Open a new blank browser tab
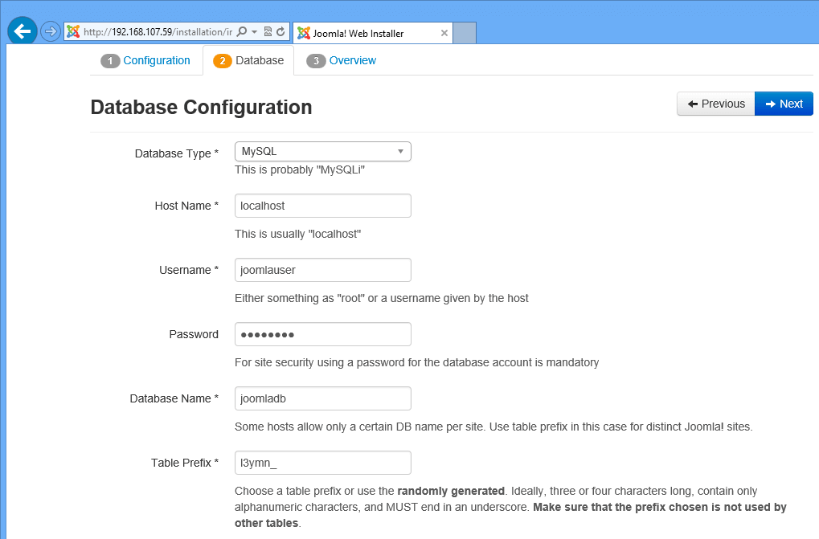Image resolution: width=819 pixels, height=539 pixels. [x=465, y=33]
